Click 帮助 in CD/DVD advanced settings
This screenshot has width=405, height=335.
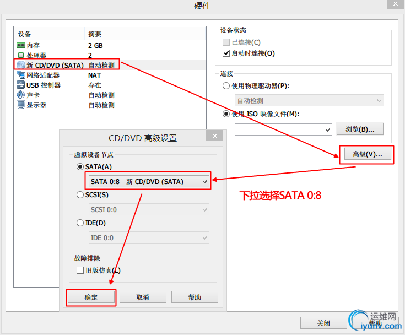tap(195, 298)
